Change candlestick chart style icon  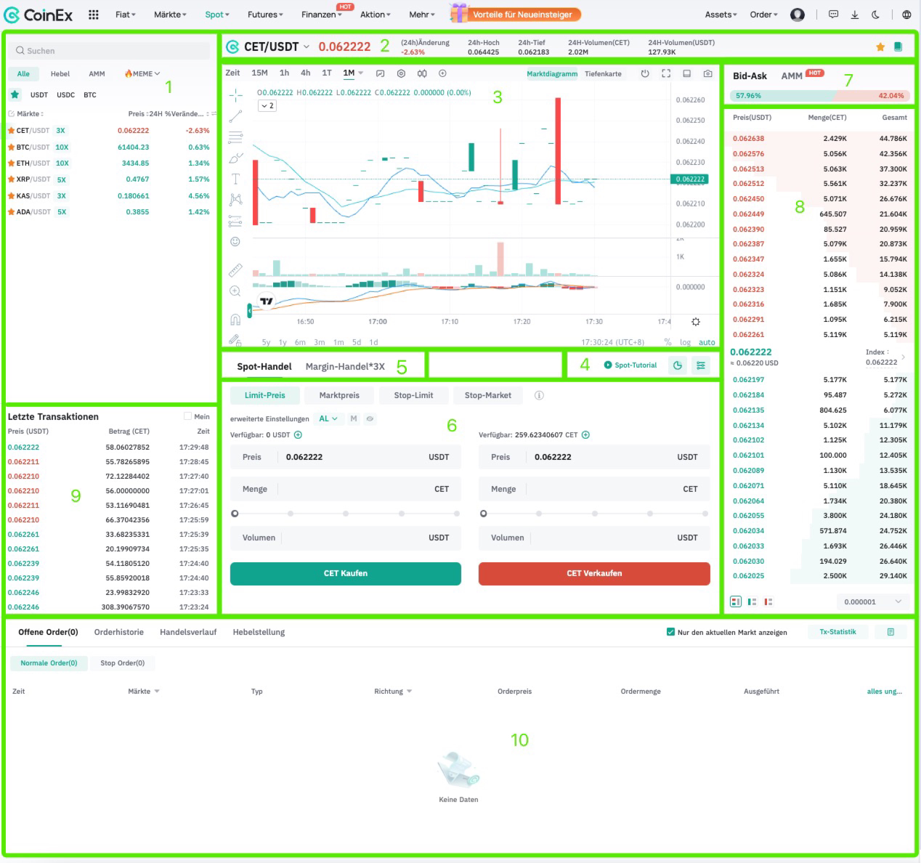(x=422, y=73)
